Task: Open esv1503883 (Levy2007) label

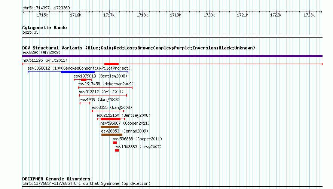Action: pos(138,147)
